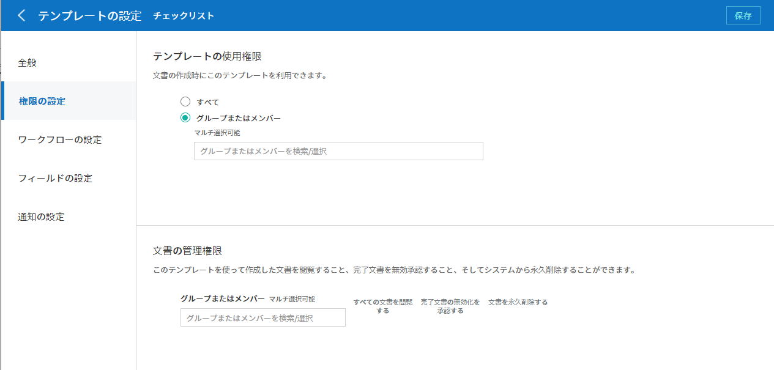Click the テンプレートの使用権限 heading
Viewport: 774px width, 370px height.
coord(207,56)
